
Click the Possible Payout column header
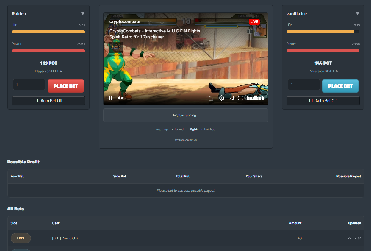(349, 176)
